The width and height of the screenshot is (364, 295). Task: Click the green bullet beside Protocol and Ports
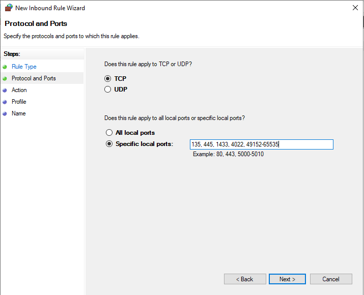tap(5, 79)
